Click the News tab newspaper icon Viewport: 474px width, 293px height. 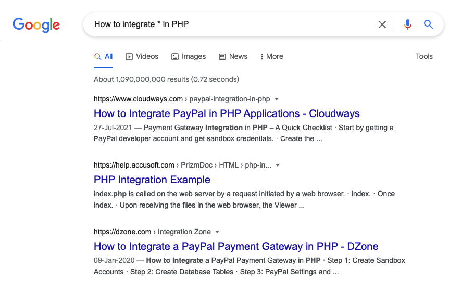click(x=222, y=57)
